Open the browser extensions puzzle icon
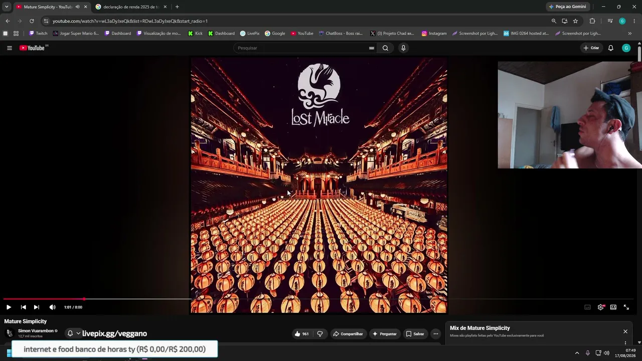The width and height of the screenshot is (642, 361). pyautogui.click(x=592, y=21)
